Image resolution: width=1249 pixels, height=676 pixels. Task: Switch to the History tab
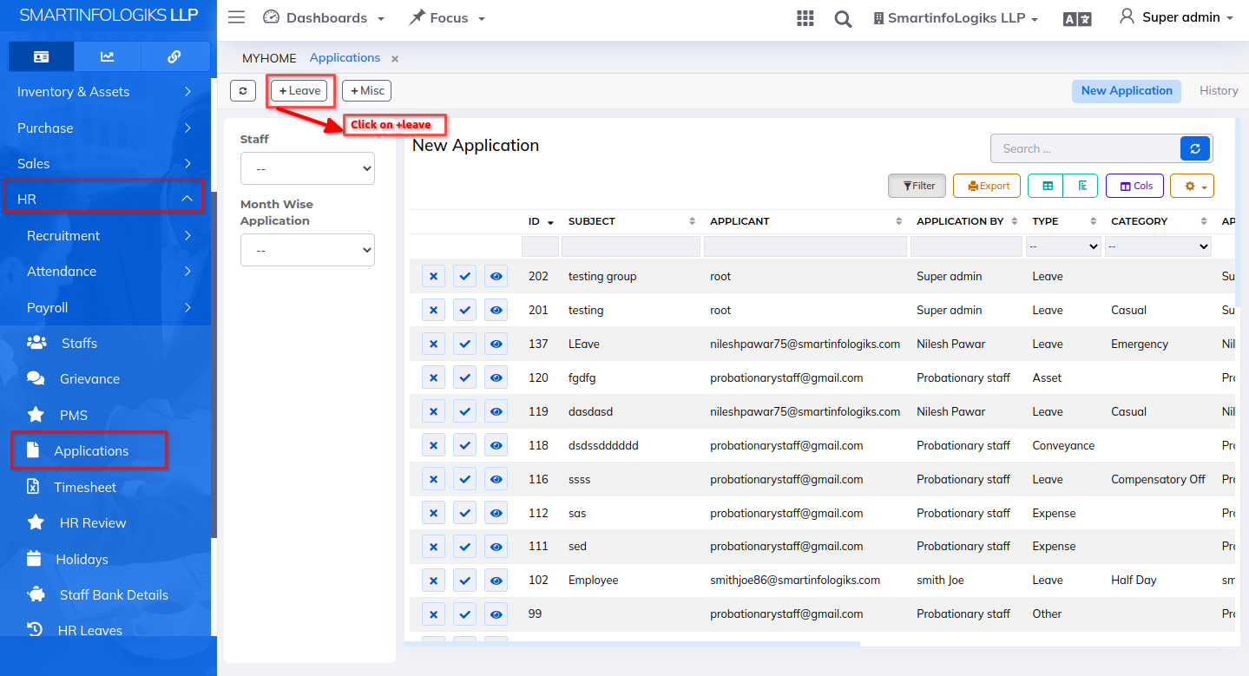coord(1218,90)
